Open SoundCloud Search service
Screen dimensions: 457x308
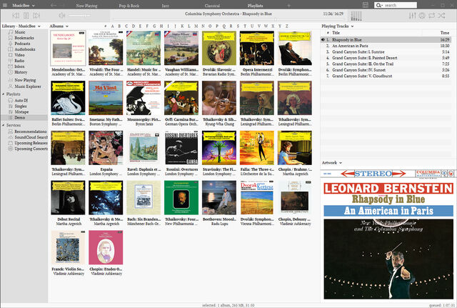[x=31, y=137]
